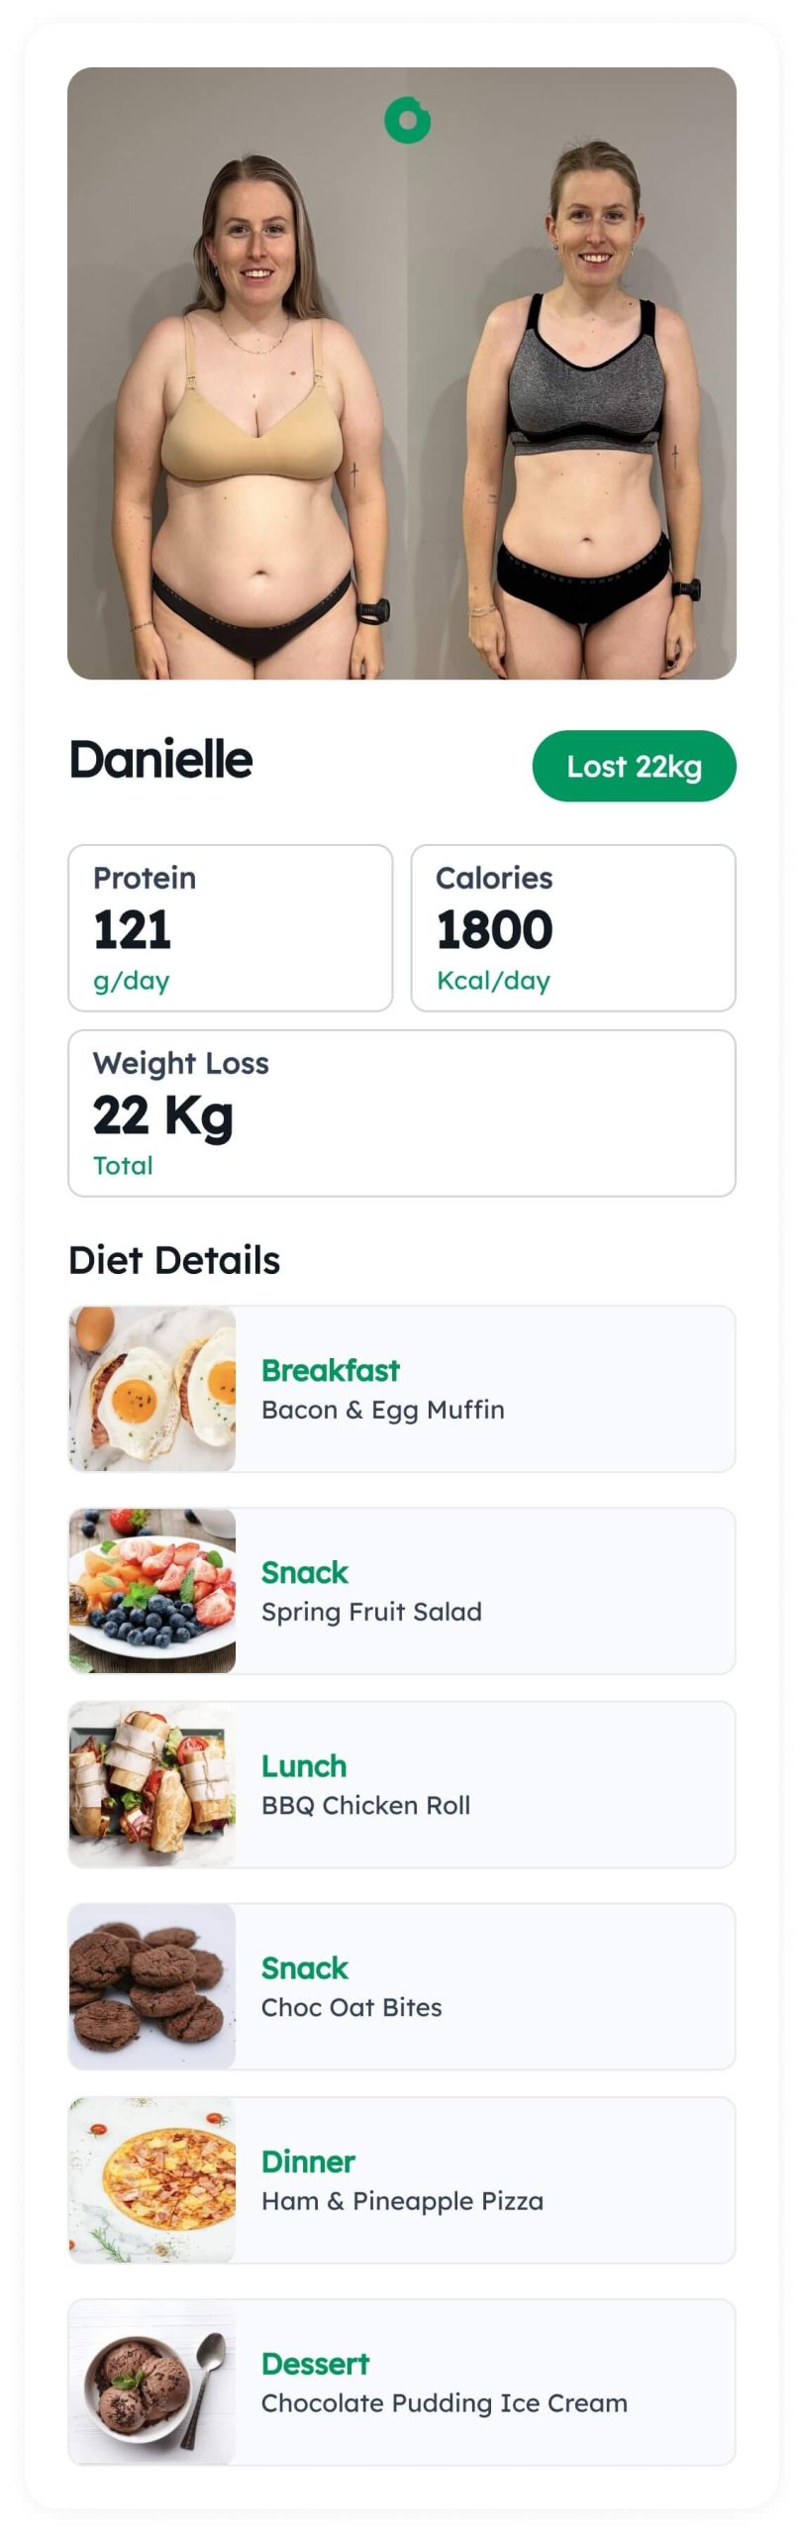This screenshot has height=2536, width=804.
Task: Open the Dessert meal entry
Action: 402,2382
